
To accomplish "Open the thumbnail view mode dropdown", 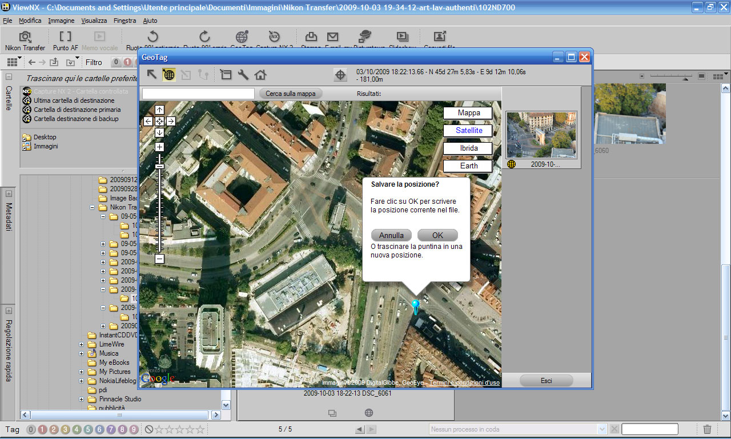I will [x=14, y=62].
